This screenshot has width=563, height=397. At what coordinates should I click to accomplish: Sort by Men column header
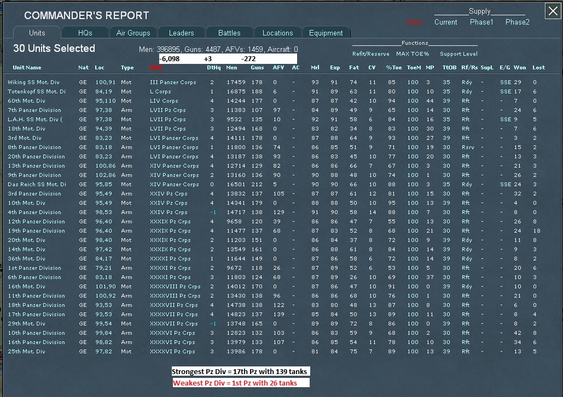pyautogui.click(x=231, y=67)
